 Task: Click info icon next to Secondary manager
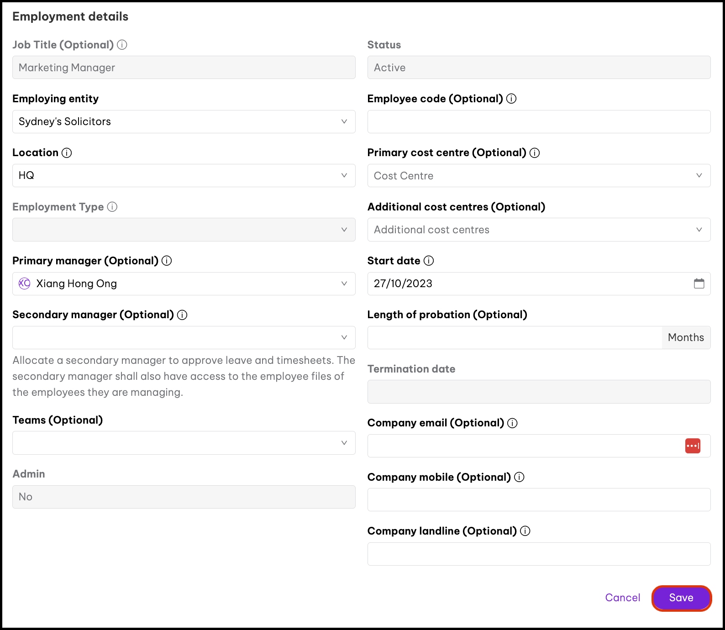(182, 315)
